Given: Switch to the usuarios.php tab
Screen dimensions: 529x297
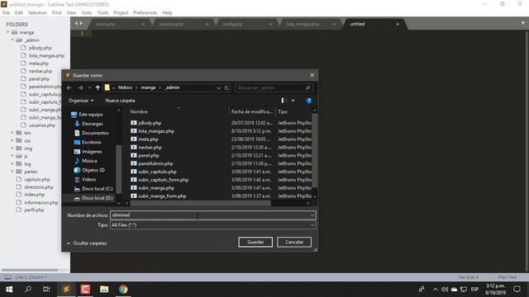Looking at the screenshot, I should point(172,24).
